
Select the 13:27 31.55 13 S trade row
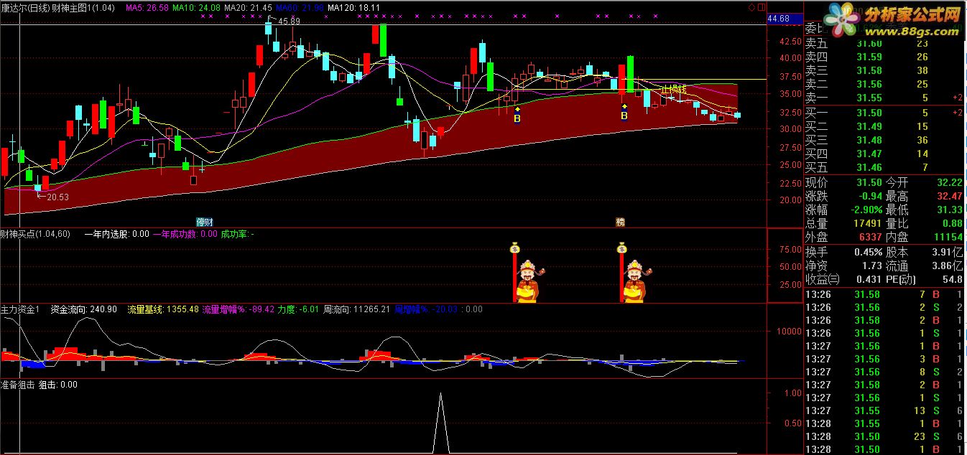(885, 411)
